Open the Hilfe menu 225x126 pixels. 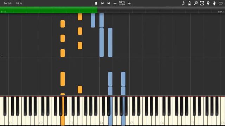coord(19,3)
